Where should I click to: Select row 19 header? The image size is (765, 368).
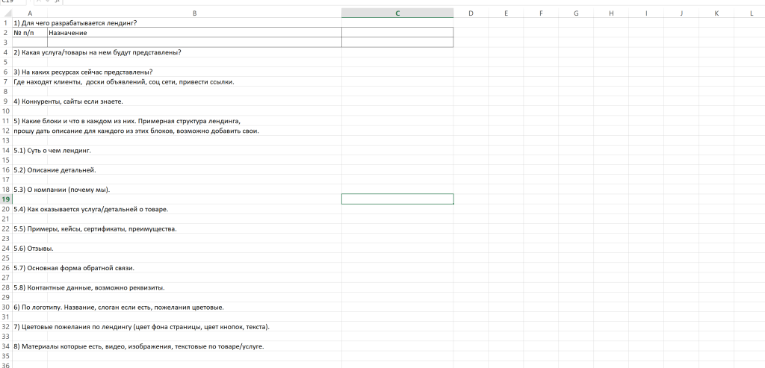pos(6,199)
